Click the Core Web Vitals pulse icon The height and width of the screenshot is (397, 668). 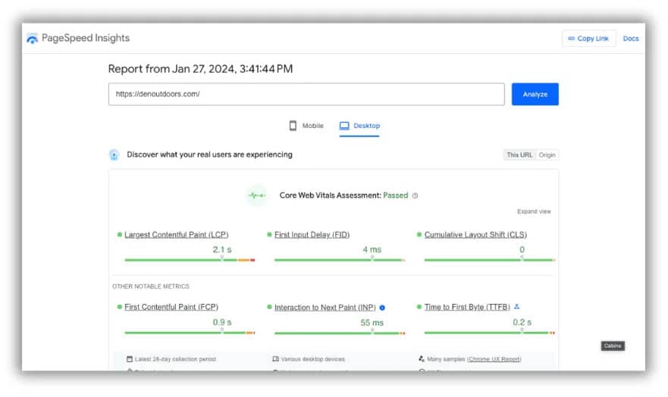tap(257, 195)
